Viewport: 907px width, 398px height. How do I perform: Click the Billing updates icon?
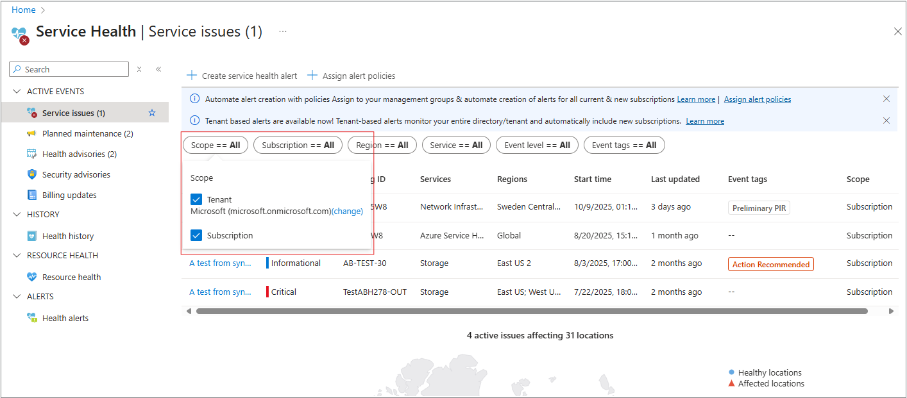[32, 195]
